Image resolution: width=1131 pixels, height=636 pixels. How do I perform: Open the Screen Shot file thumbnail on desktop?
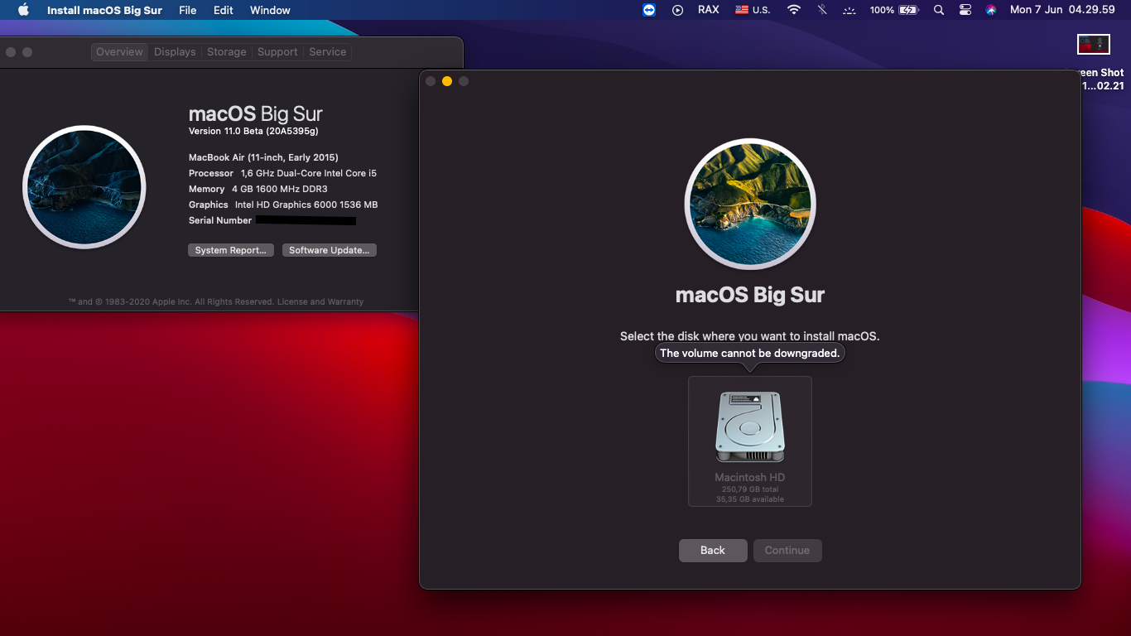click(1093, 45)
